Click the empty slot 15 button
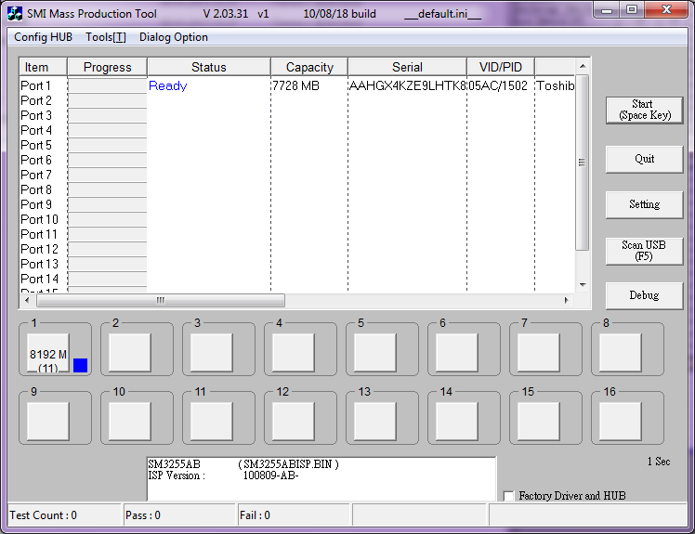 (539, 422)
